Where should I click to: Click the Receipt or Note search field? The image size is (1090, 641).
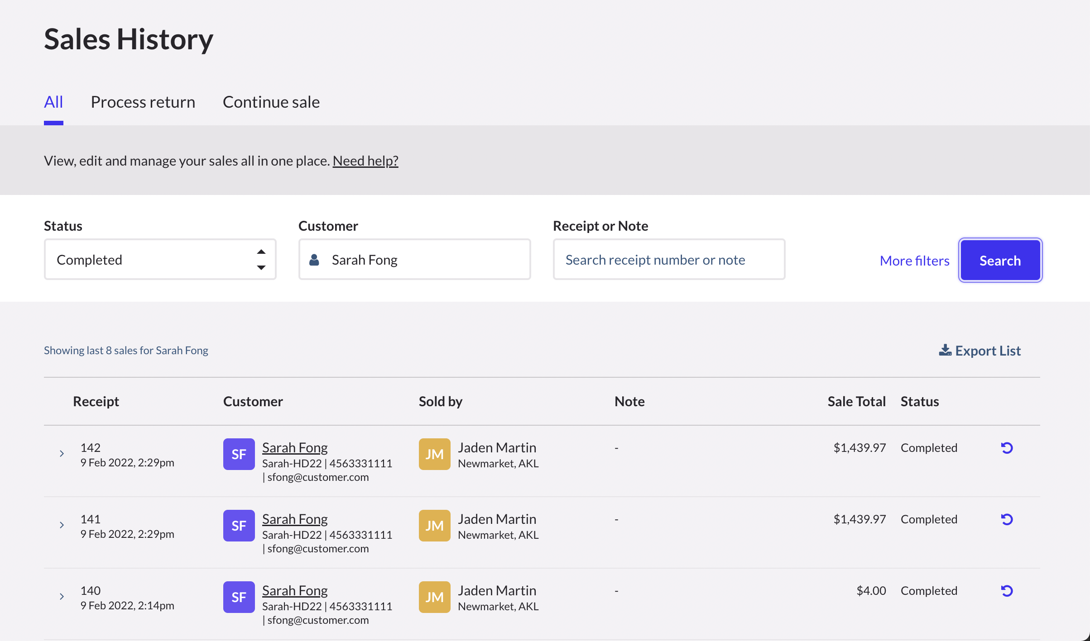pyautogui.click(x=668, y=260)
